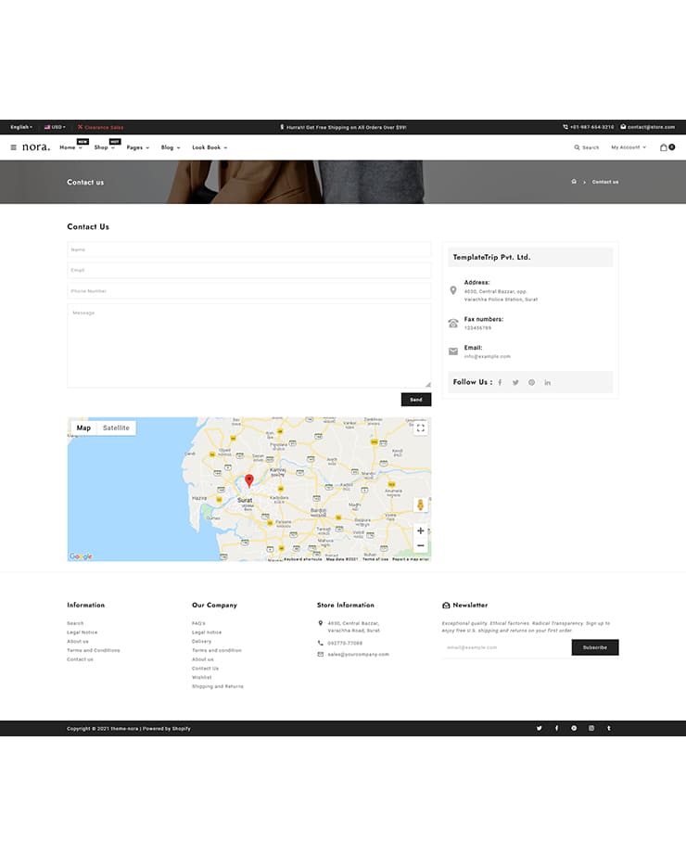Open the Look Book menu
The image size is (686, 856).
pos(209,147)
